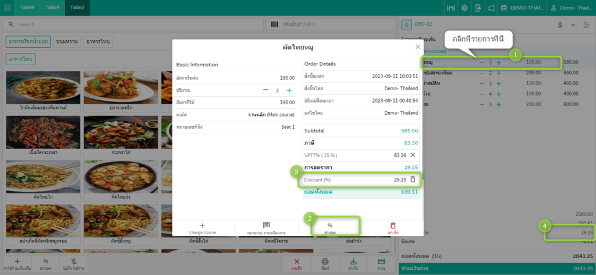The height and width of the screenshot is (275, 596).
Task: Delete the Discount (%) line with trash icon
Action: coord(413,179)
